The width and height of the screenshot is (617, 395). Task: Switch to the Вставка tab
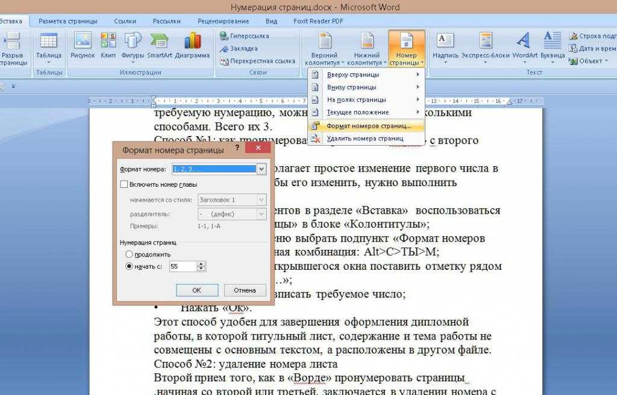click(x=11, y=21)
